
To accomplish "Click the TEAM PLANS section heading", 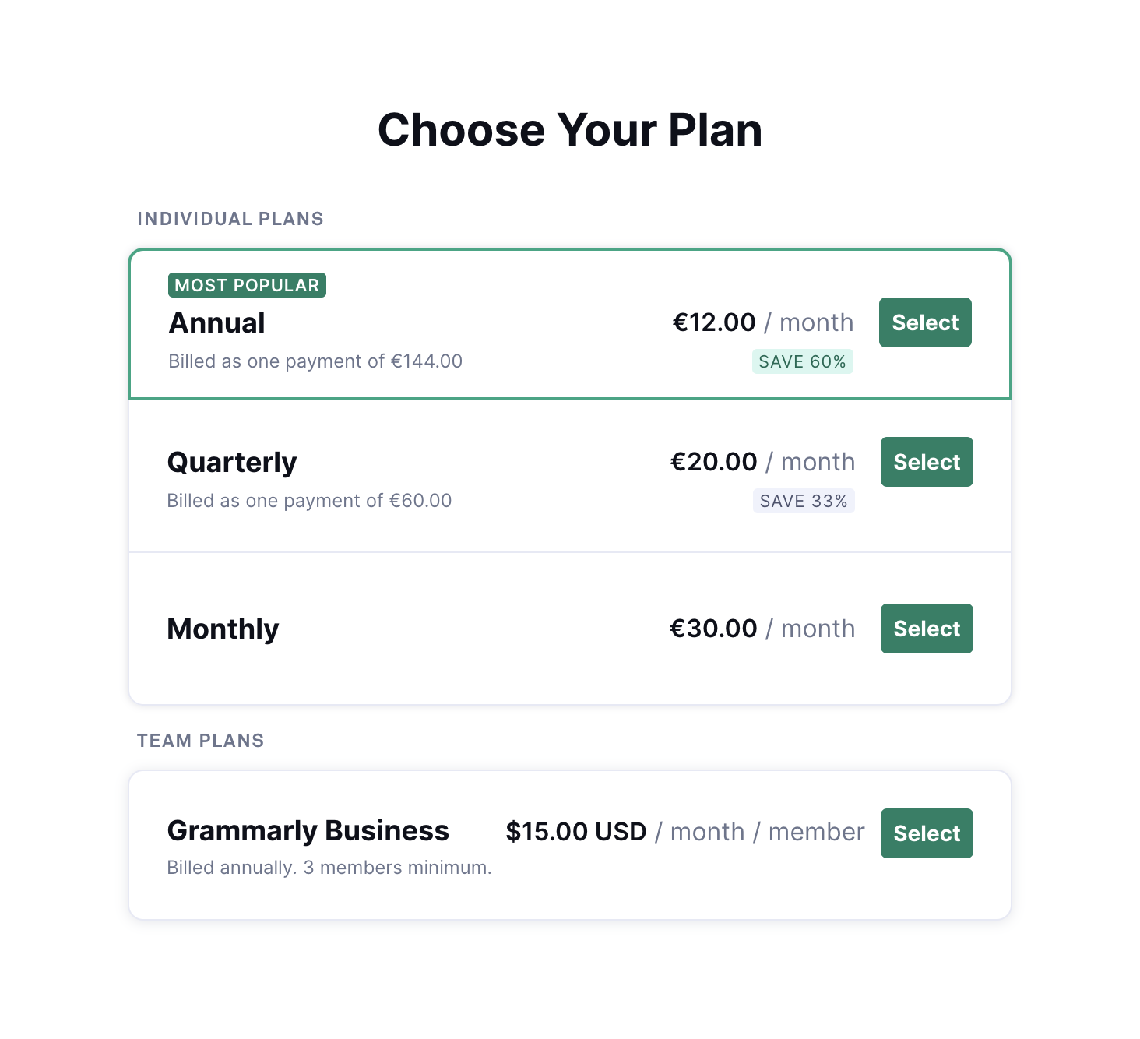I will (x=201, y=741).
